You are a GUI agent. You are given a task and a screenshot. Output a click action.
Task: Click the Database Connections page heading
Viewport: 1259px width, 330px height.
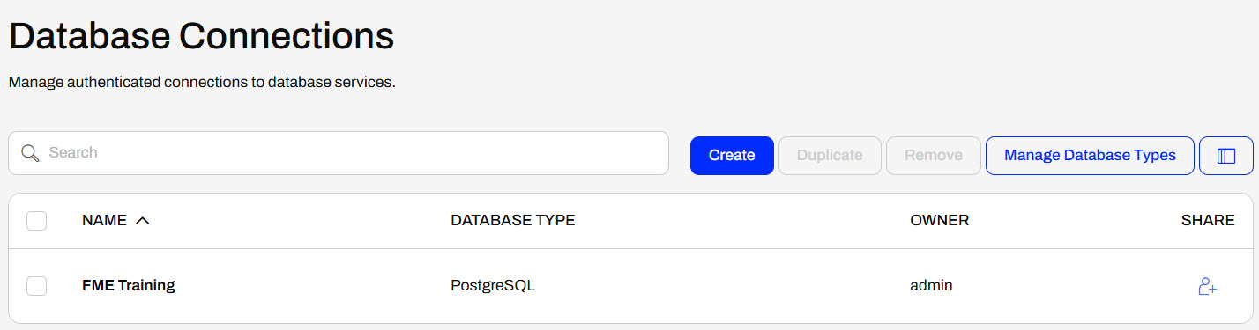[201, 37]
